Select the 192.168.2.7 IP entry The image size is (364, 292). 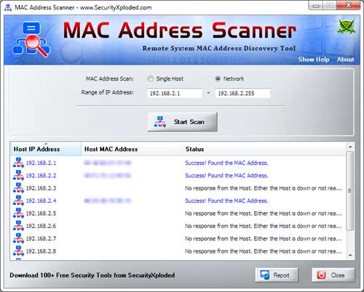tap(41, 238)
